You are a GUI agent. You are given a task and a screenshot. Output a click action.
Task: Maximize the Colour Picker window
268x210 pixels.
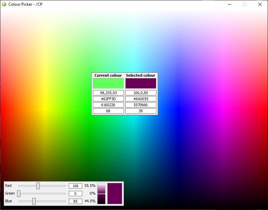tap(245, 4)
